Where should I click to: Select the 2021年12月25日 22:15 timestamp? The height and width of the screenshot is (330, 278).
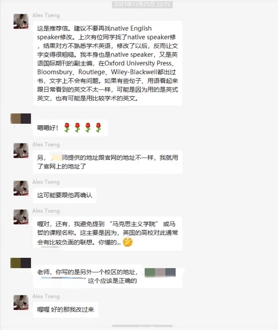point(142,5)
